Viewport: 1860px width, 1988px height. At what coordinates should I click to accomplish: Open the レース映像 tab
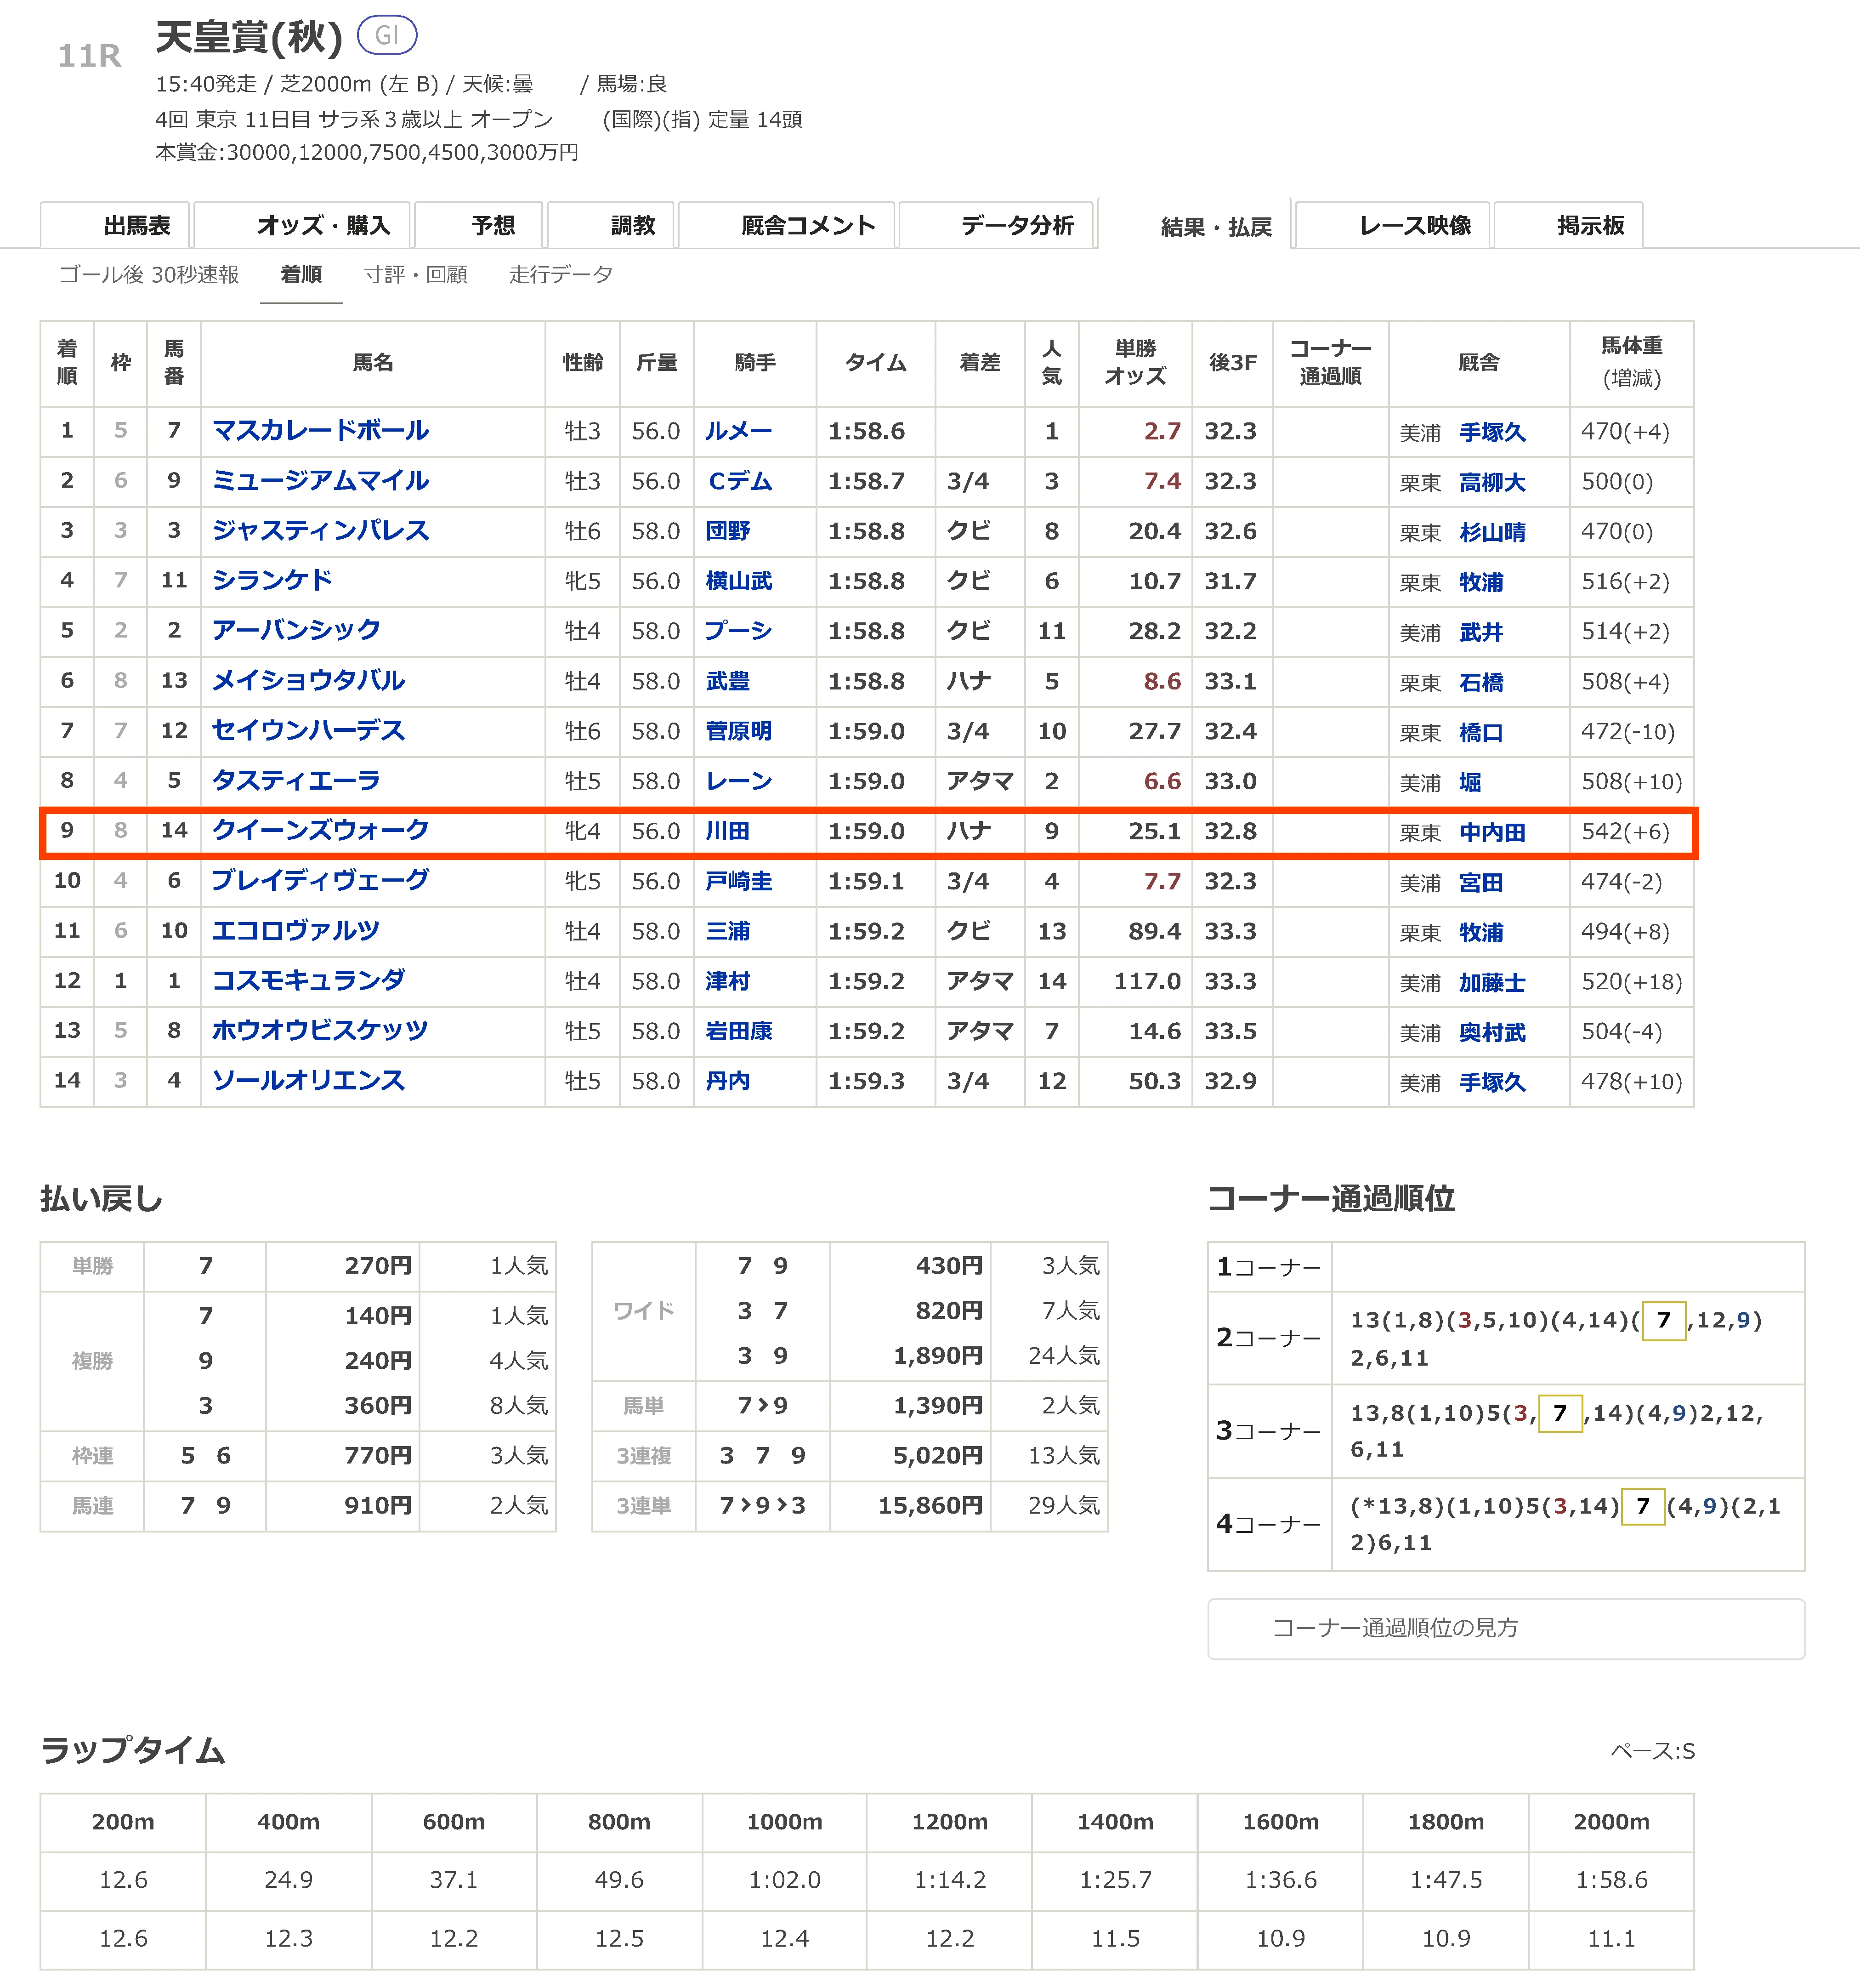[x=1393, y=225]
